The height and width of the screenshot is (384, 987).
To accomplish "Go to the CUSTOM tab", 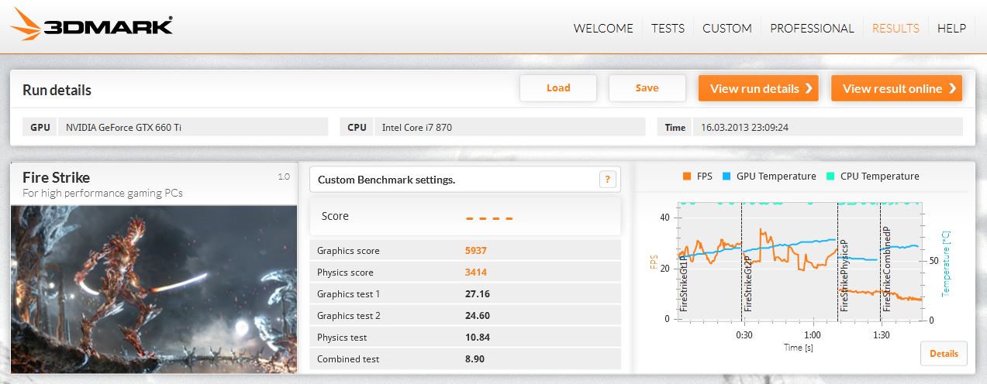I will point(727,28).
